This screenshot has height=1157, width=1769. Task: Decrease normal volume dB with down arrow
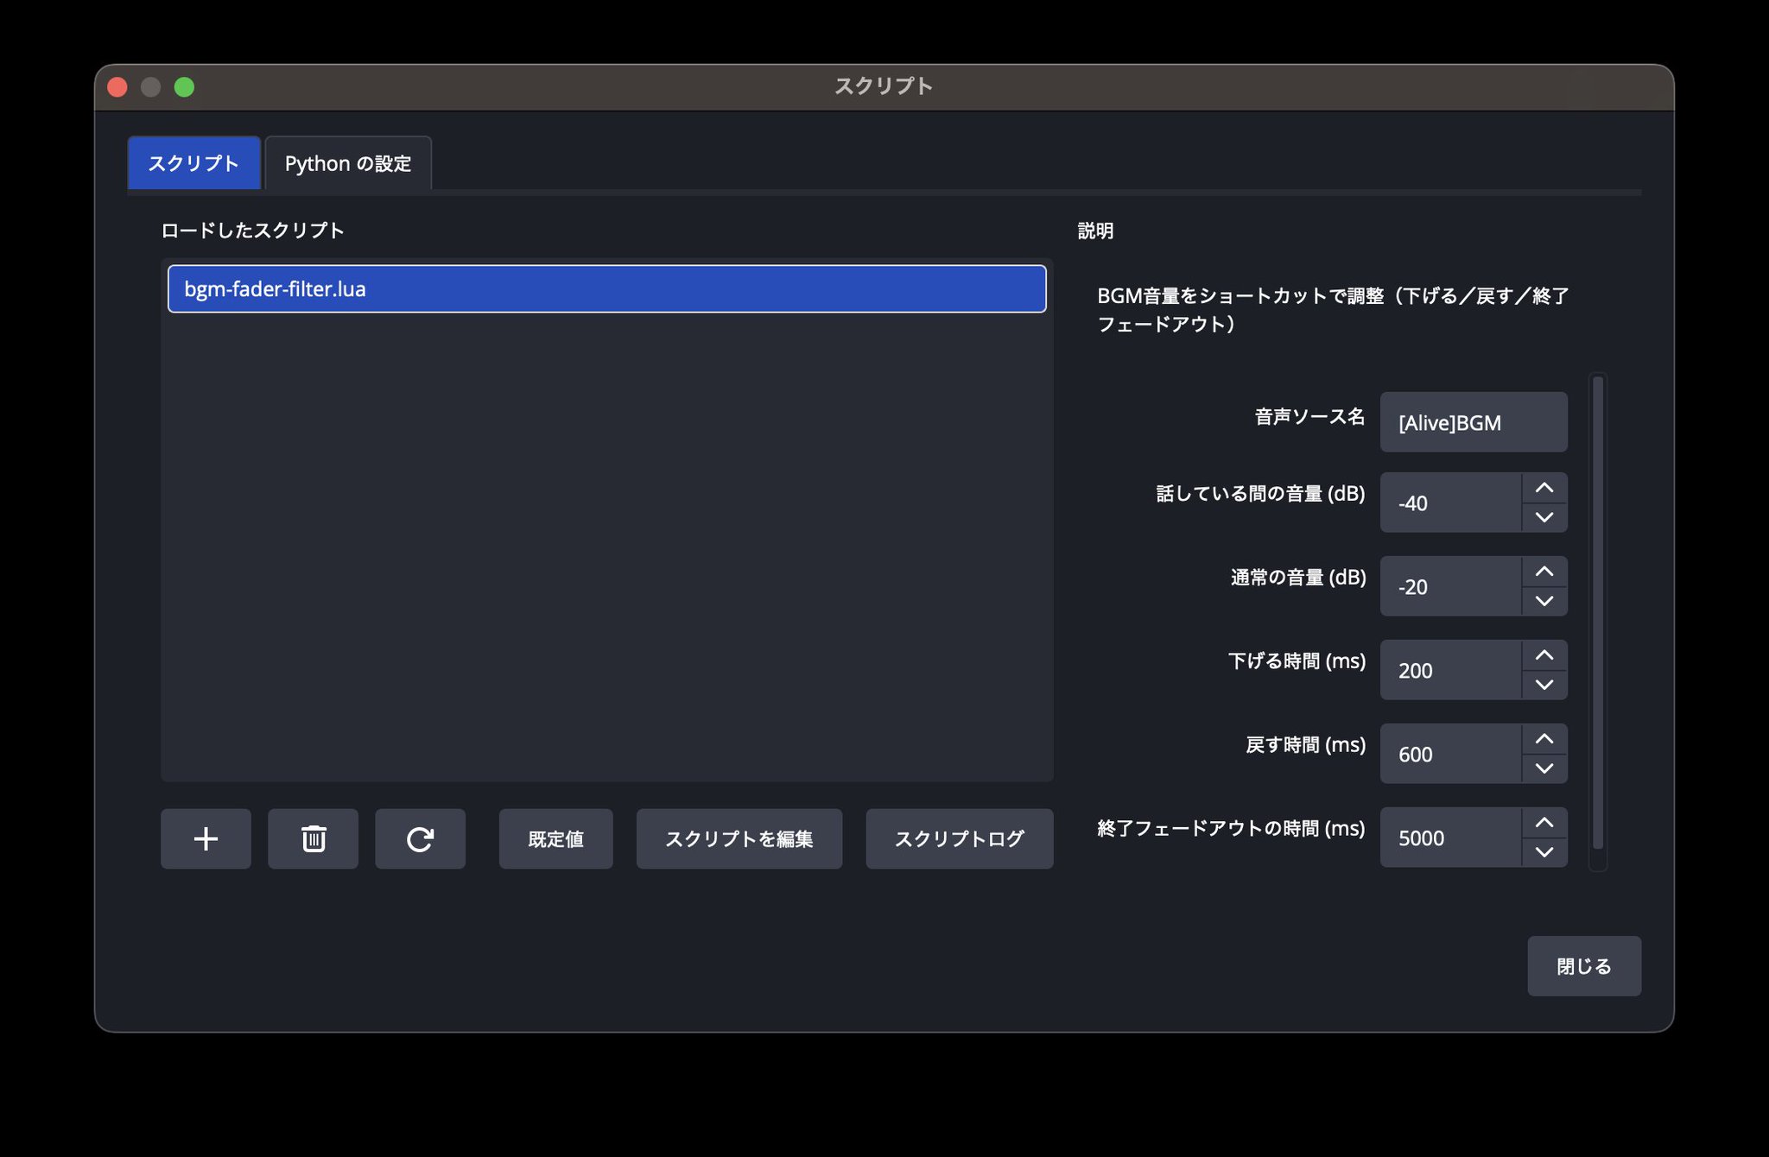[x=1544, y=601]
